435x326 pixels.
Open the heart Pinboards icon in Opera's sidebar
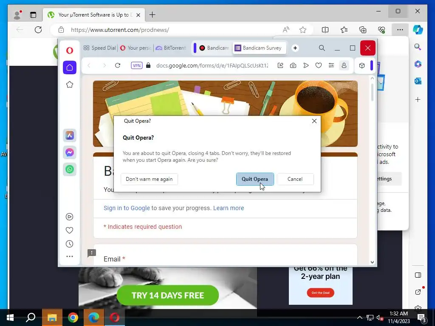tap(70, 230)
